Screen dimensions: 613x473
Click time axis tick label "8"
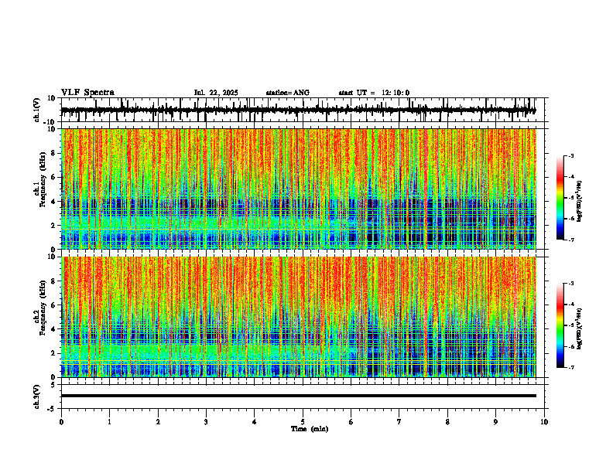point(447,422)
